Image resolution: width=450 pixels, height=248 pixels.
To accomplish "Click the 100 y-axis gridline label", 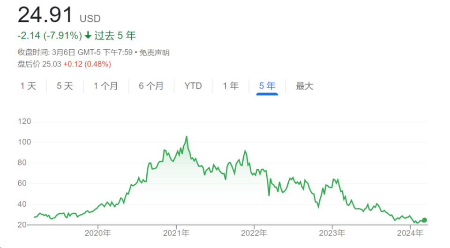I will [x=24, y=142].
